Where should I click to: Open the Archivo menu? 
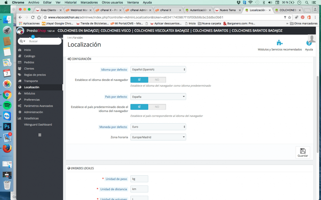(34, 2)
